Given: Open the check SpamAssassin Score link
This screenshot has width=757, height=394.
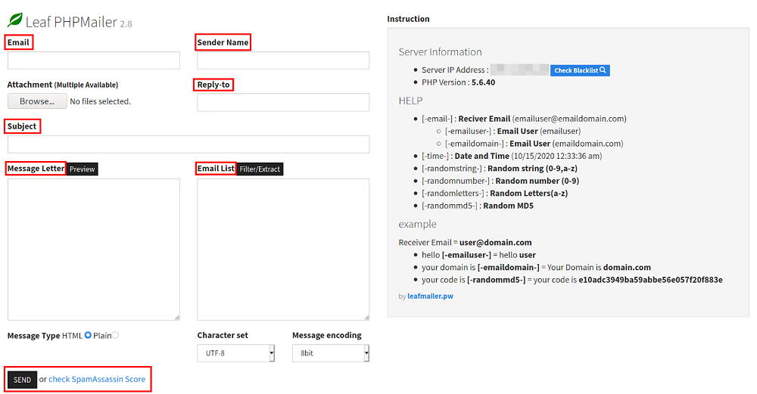Looking at the screenshot, I should [x=97, y=379].
